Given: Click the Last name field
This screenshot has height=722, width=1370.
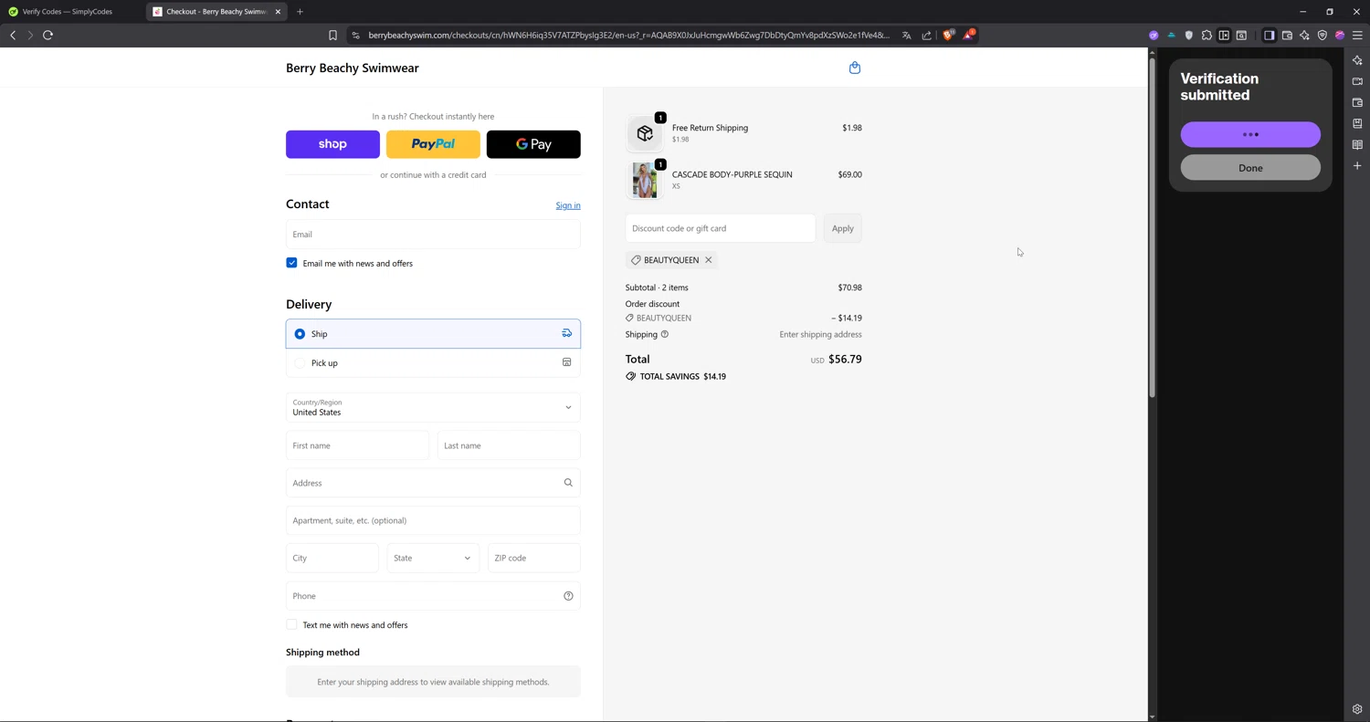Looking at the screenshot, I should point(509,445).
